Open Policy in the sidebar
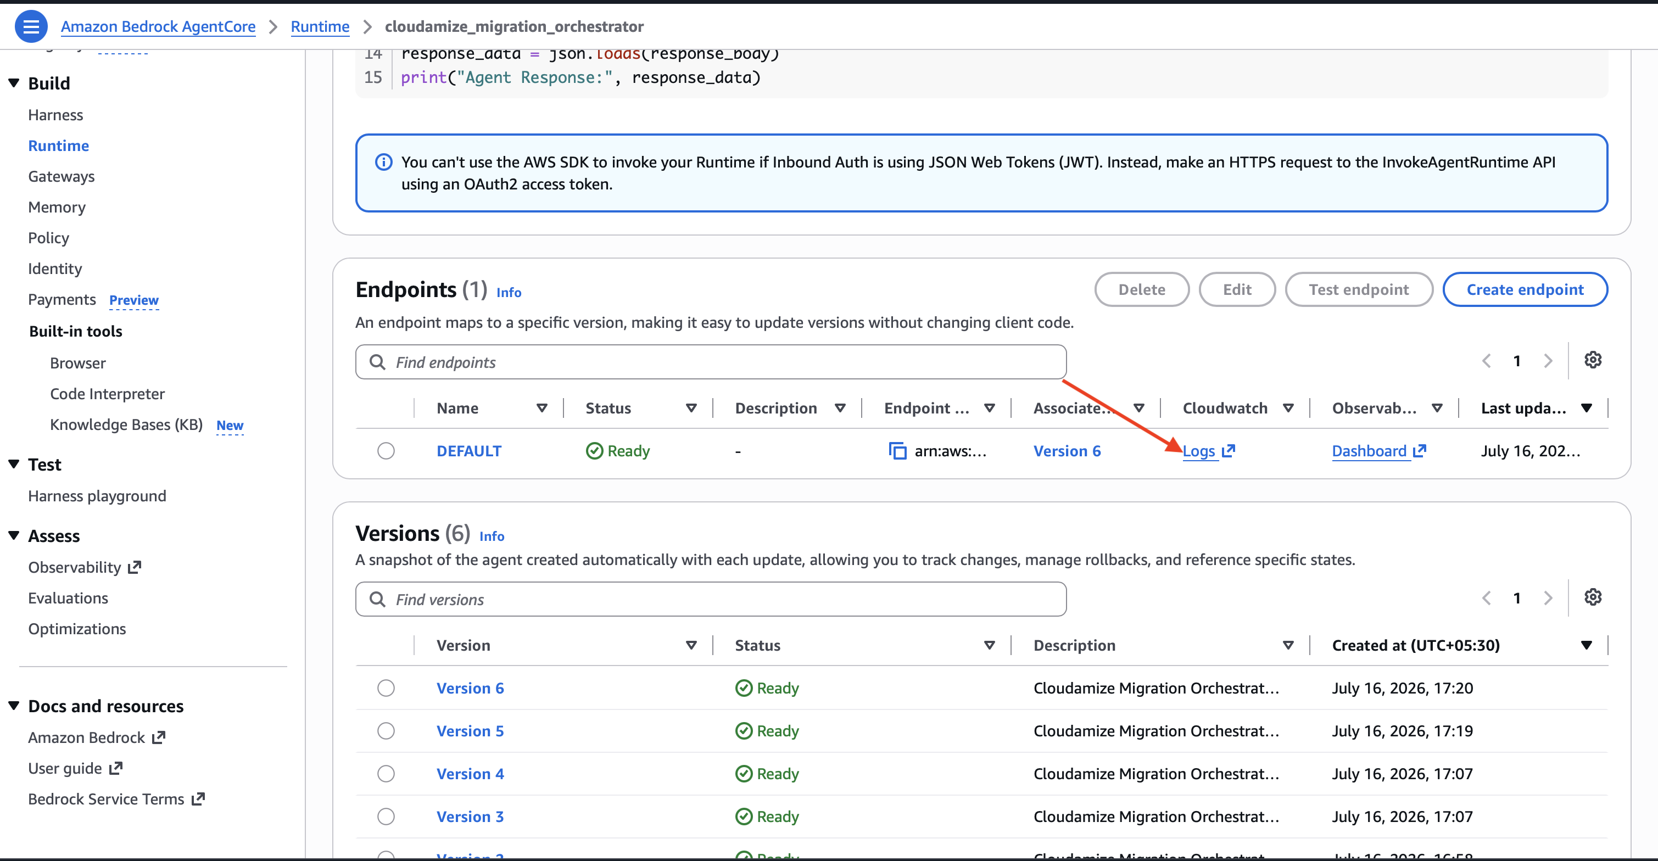 point(48,238)
